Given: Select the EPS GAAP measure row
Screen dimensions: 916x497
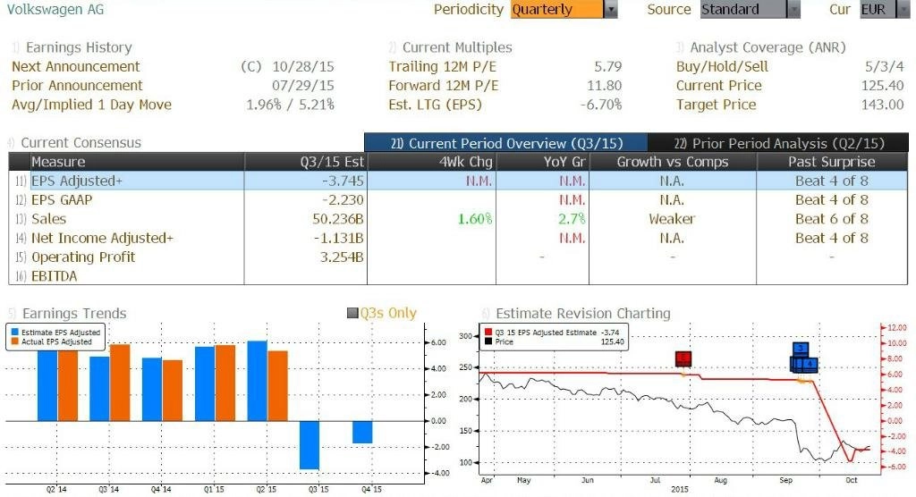Looking at the screenshot, I should pos(458,199).
